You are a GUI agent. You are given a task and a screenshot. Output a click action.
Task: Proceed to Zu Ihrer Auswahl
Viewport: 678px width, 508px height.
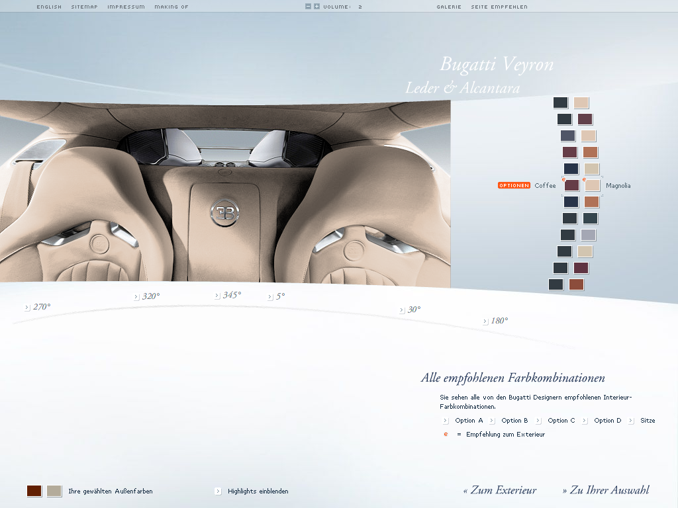point(606,490)
